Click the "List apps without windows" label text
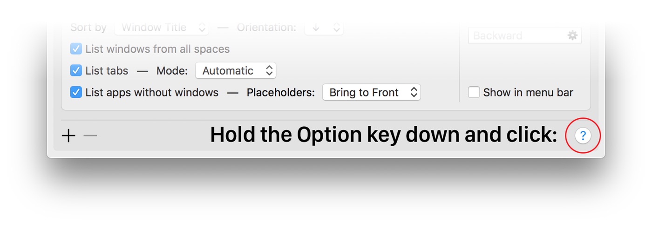Image resolution: width=652 pixels, height=225 pixels. point(152,92)
